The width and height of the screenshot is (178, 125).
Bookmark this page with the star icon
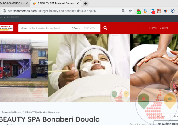[x=130, y=11]
